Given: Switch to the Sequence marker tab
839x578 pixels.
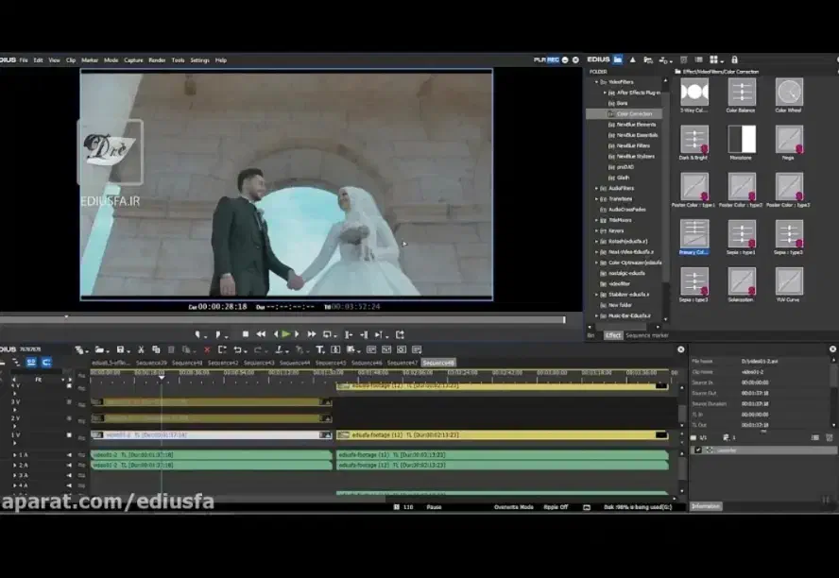Looking at the screenshot, I should (646, 335).
